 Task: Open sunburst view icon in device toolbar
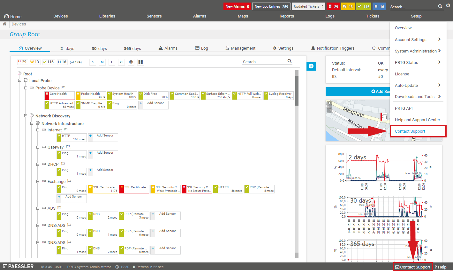[x=131, y=62]
